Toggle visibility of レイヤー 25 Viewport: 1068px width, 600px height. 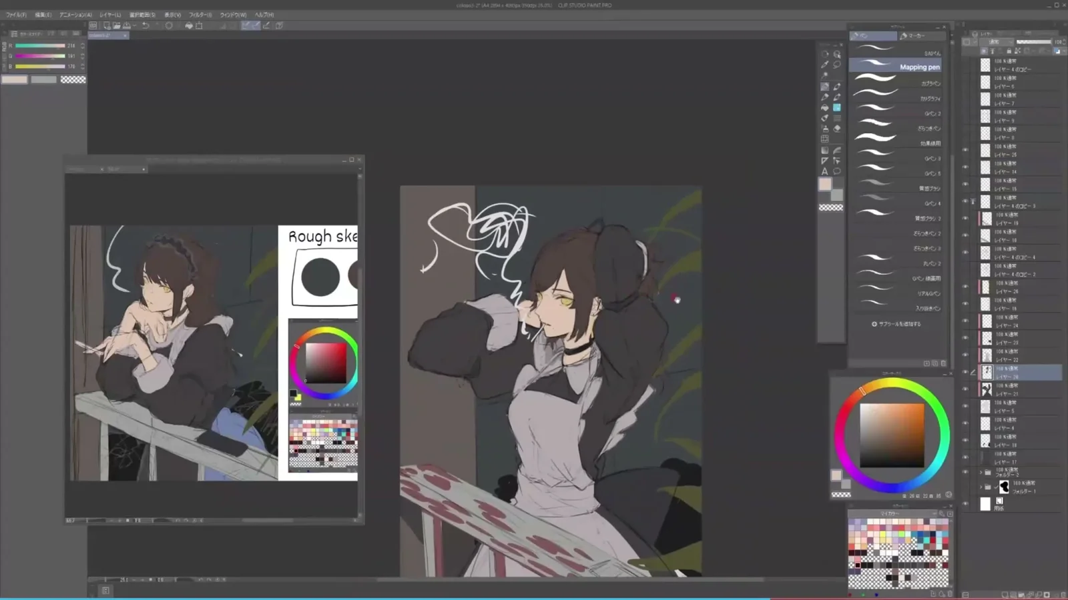[965, 150]
